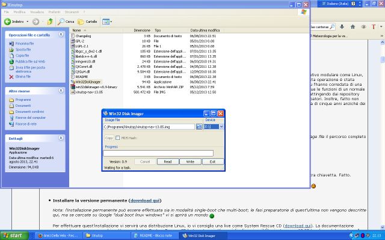Collapse Operazioni file e cartella panel
The width and height of the screenshot is (385, 240).
[x=61, y=35]
